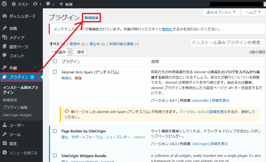Click the orange update icon in Akismet notice

[x=67, y=111]
